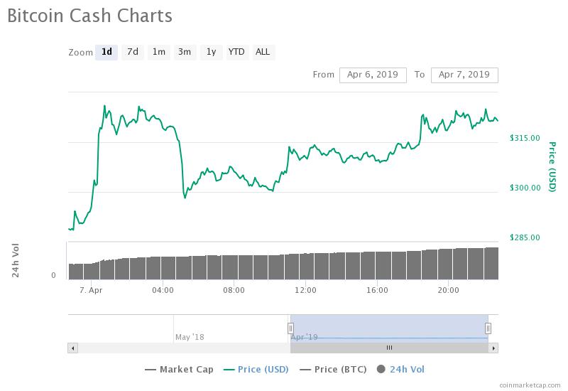Choose the 3m zoom range
The height and width of the screenshot is (391, 568).
pyautogui.click(x=185, y=52)
